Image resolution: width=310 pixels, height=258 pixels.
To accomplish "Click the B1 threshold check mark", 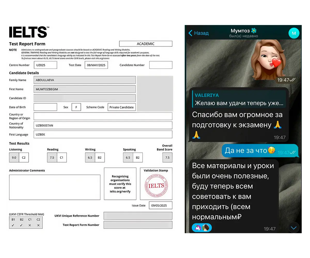I will (x=13, y=225).
